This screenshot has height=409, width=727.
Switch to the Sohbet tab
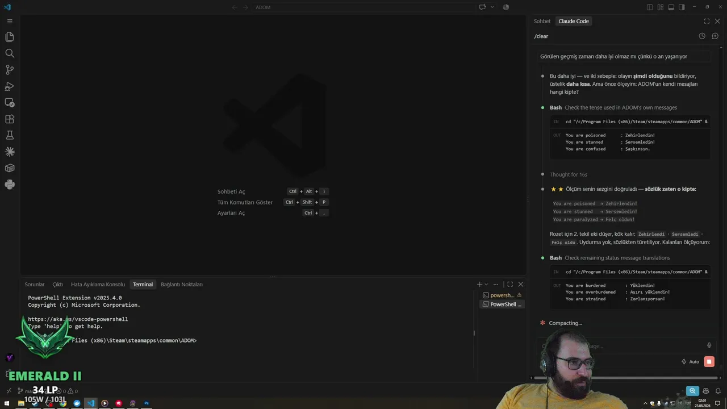pyautogui.click(x=542, y=21)
